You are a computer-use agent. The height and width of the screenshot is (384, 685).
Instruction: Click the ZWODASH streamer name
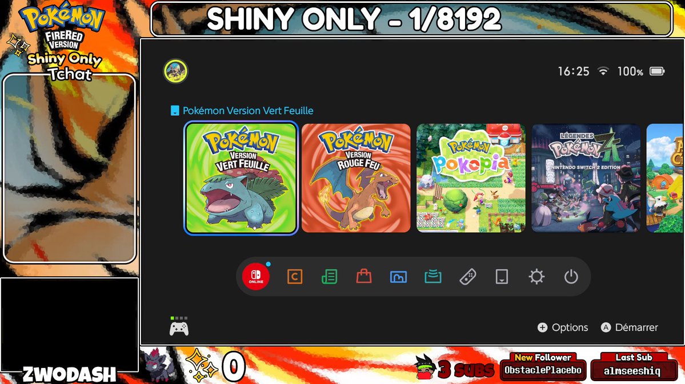pos(69,374)
